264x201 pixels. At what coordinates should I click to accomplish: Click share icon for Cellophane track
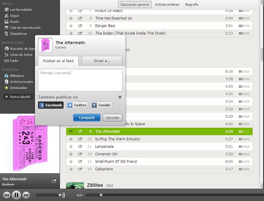pos(80,169)
